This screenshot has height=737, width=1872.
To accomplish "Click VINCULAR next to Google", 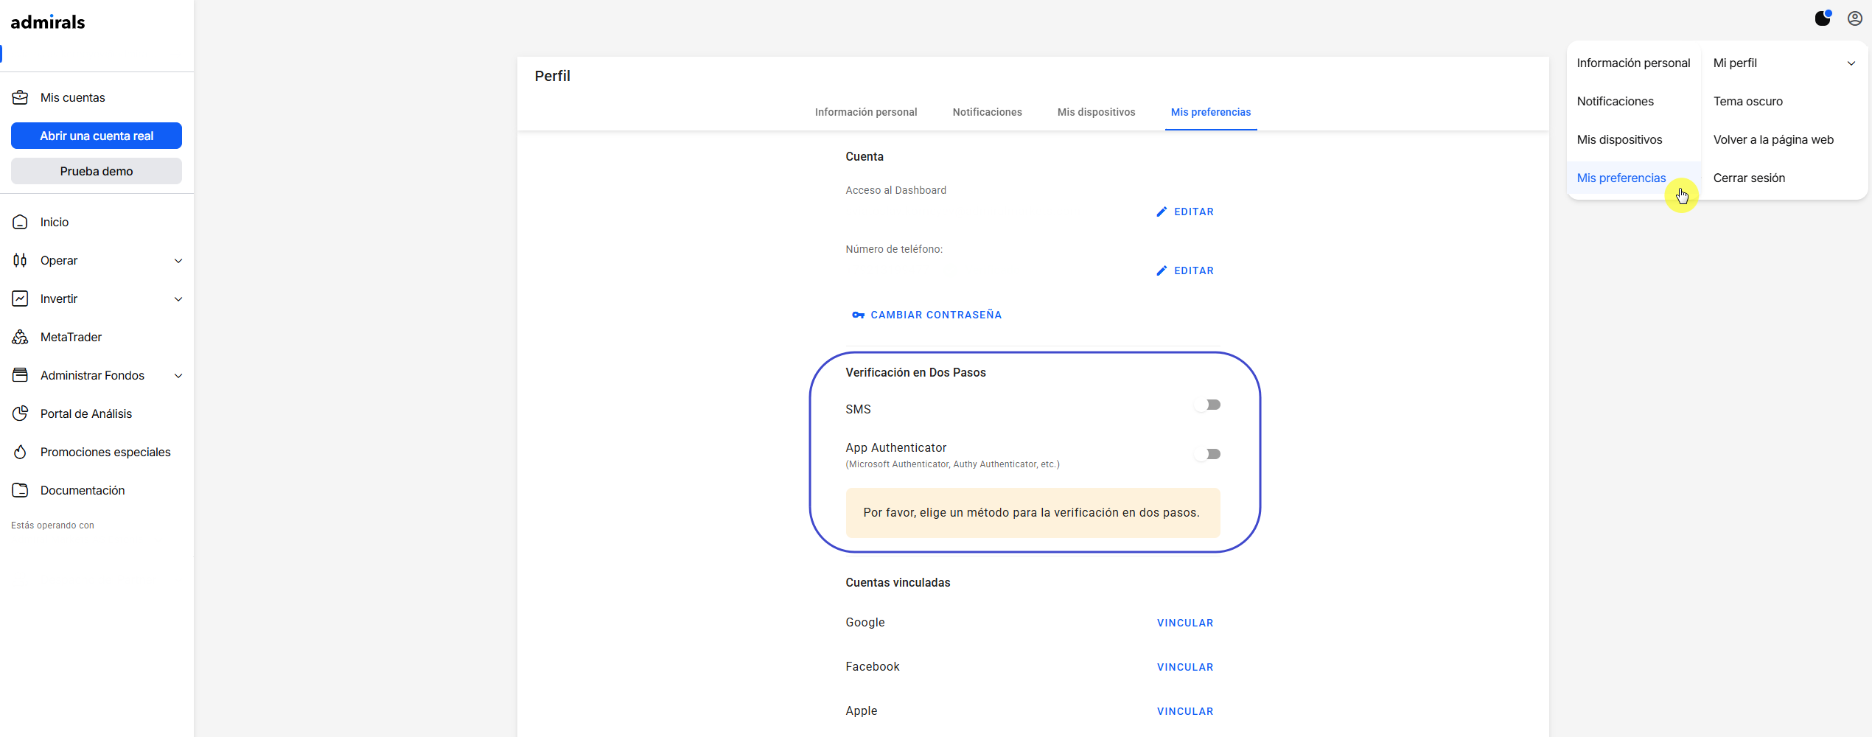I will click(x=1185, y=623).
